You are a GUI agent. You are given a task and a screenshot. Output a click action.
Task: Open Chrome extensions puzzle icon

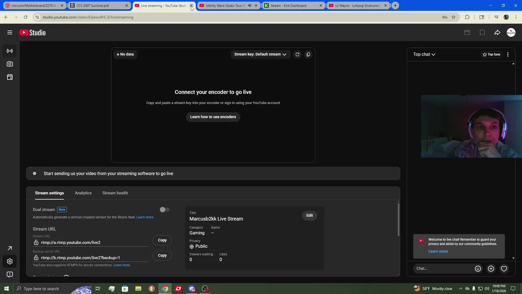coord(467,17)
